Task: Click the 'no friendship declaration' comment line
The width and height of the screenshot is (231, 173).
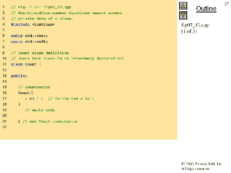Action: coord(67,59)
